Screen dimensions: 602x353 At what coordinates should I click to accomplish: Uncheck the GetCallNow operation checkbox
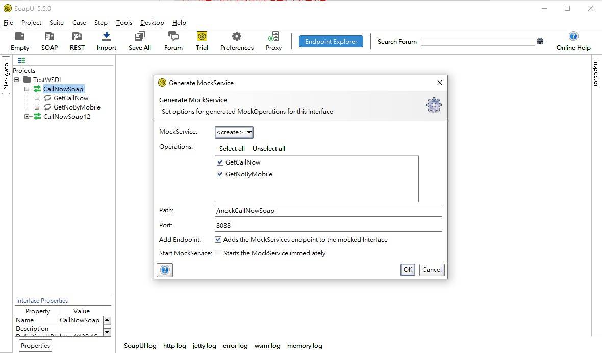tap(220, 162)
